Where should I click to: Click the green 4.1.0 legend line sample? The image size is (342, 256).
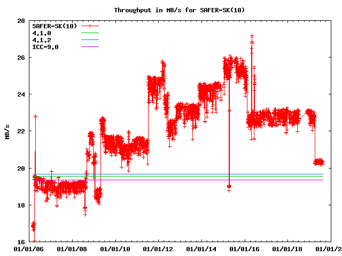pyautogui.click(x=90, y=33)
